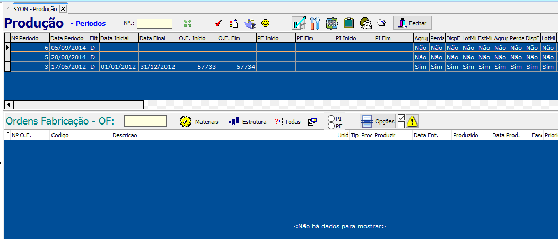558x239 pixels.
Task: Click the red checkmark icon
Action: pos(217,23)
